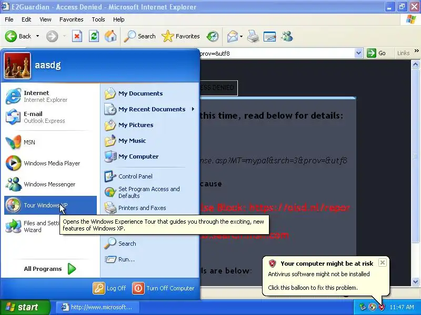Open the Run... dialog
Screen dimensions: 421x315
pyautogui.click(x=150, y=259)
